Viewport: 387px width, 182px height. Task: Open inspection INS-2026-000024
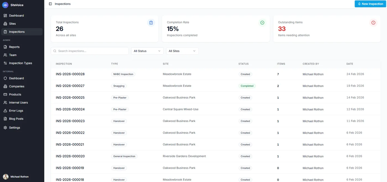pyautogui.click(x=70, y=109)
